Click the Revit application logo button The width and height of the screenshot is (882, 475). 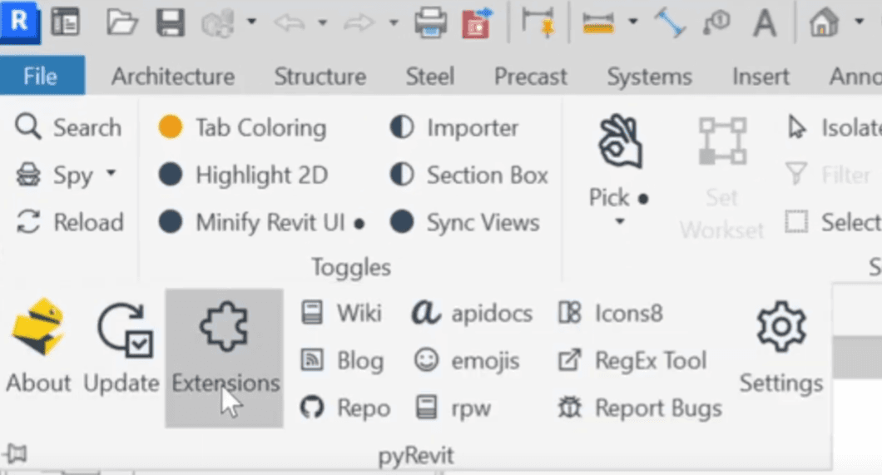[x=20, y=22]
